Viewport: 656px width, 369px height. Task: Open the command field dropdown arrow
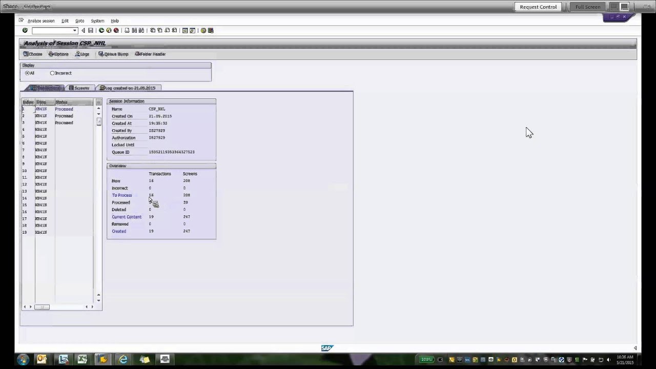(75, 31)
